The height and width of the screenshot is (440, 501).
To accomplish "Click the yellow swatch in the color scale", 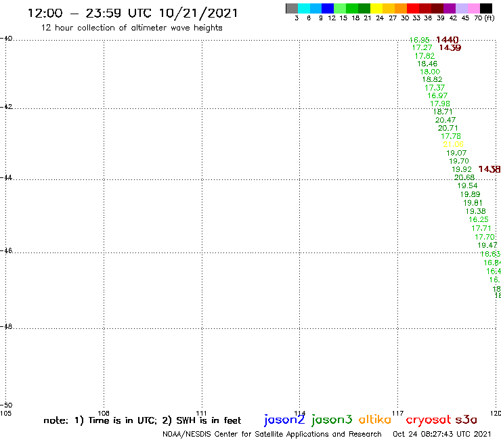I will 376,8.
